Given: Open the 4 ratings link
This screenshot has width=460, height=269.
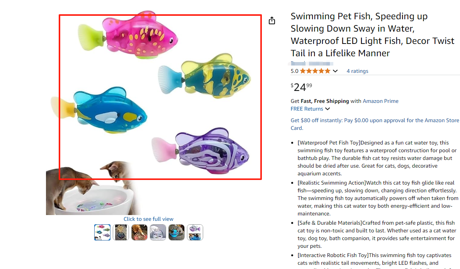Looking at the screenshot, I should [357, 71].
